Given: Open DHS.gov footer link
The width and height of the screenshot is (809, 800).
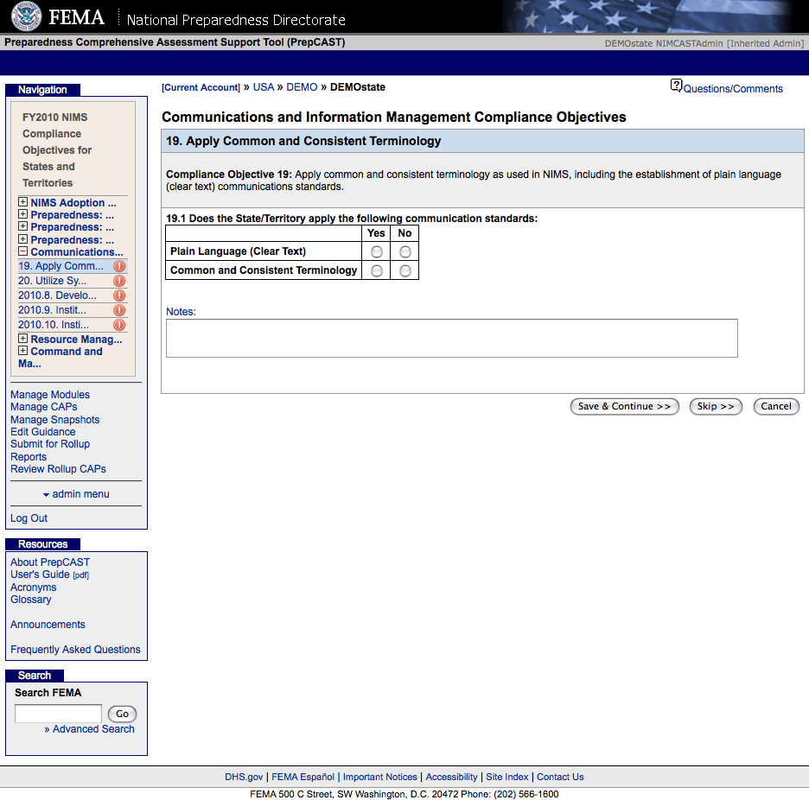Looking at the screenshot, I should coord(244,777).
